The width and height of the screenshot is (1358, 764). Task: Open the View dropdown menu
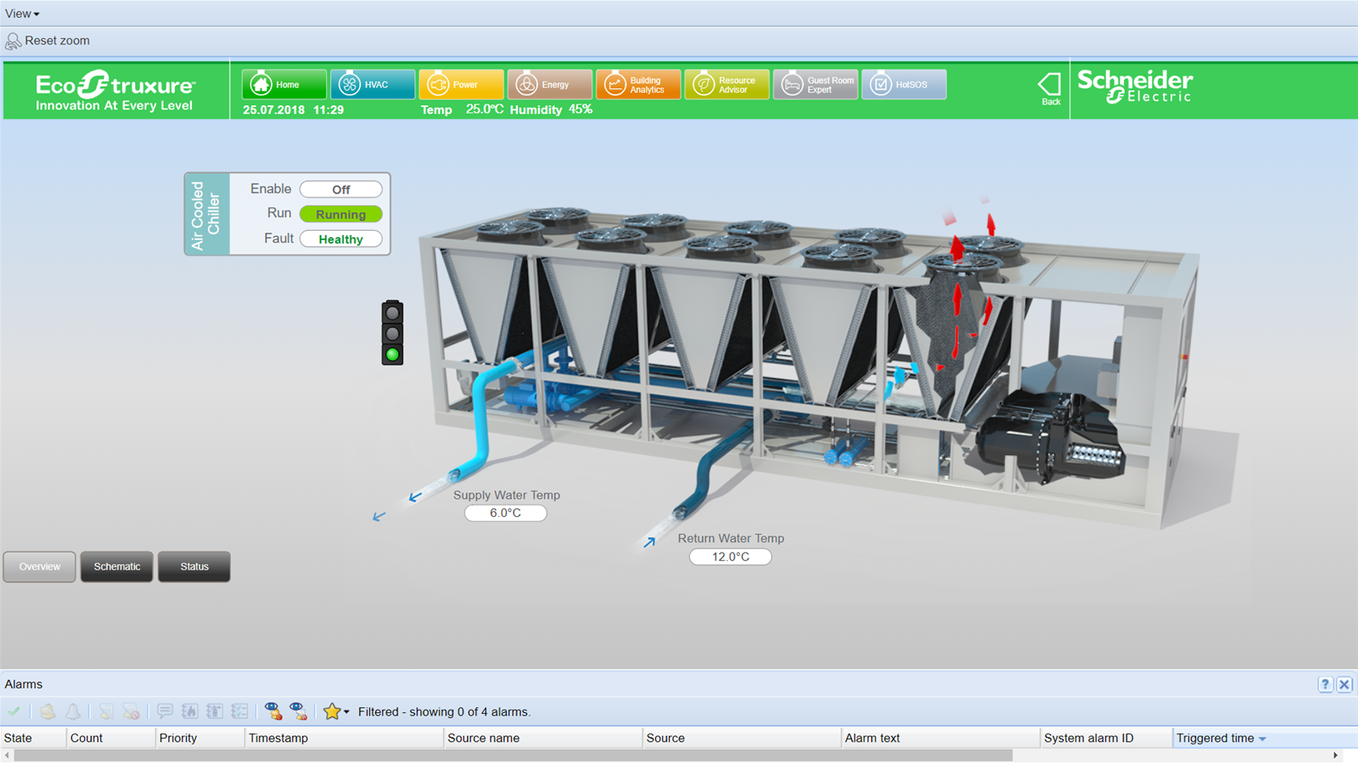click(22, 14)
